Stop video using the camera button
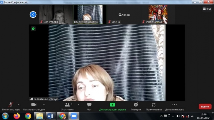The image size is (214, 120). (x=34, y=105)
